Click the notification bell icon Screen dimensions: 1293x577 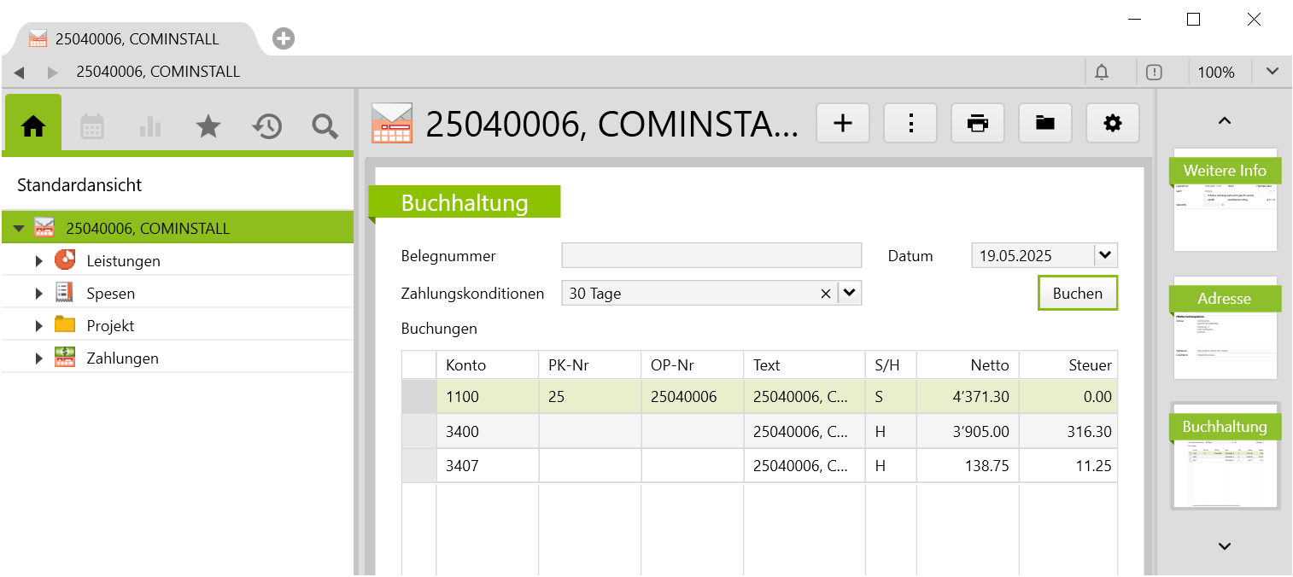click(x=1102, y=73)
